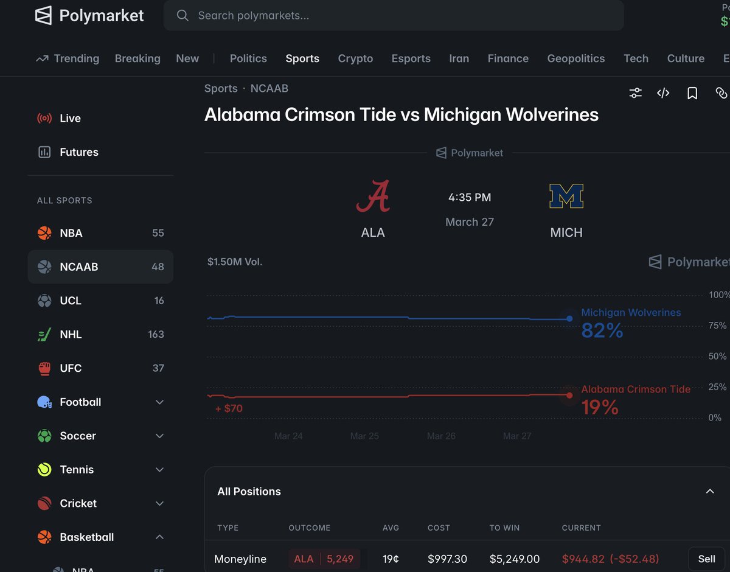Click the Alabama Crimson Tide chart endpoint

(x=569, y=395)
